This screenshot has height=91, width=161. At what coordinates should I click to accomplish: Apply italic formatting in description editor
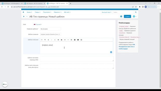coord(52,40)
